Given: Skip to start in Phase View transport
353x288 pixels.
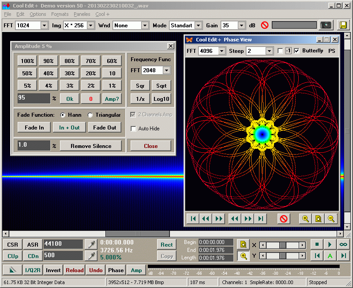Looking at the screenshot, I should coord(193,218).
